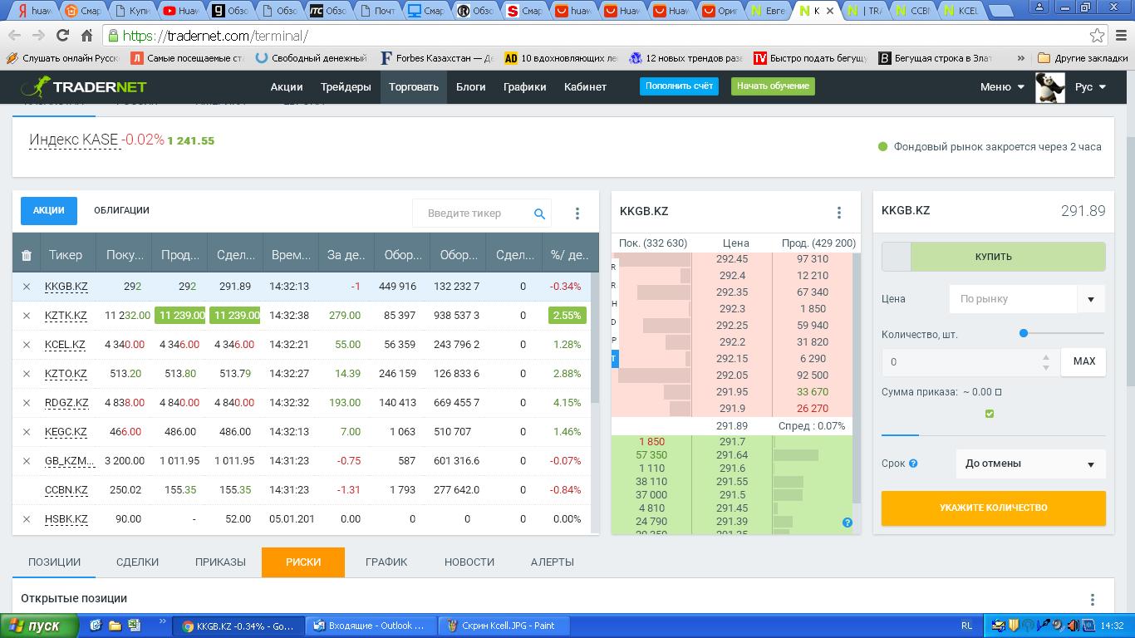Click the trash icon in table header
This screenshot has width=1135, height=638.
(27, 255)
